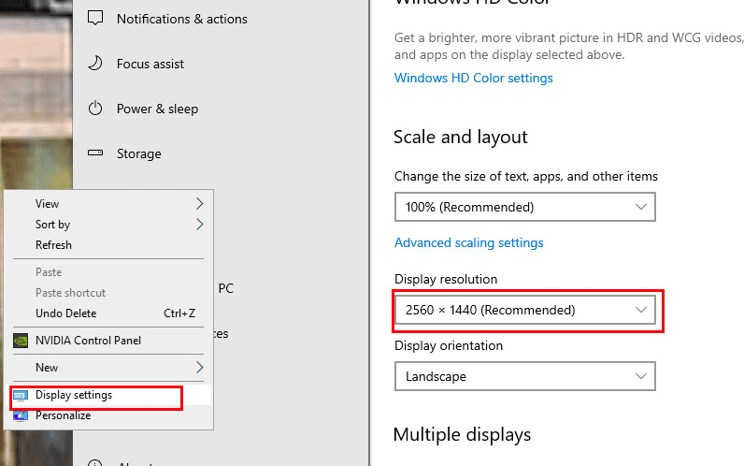
Task: Open the Display orientation dropdown
Action: (524, 376)
